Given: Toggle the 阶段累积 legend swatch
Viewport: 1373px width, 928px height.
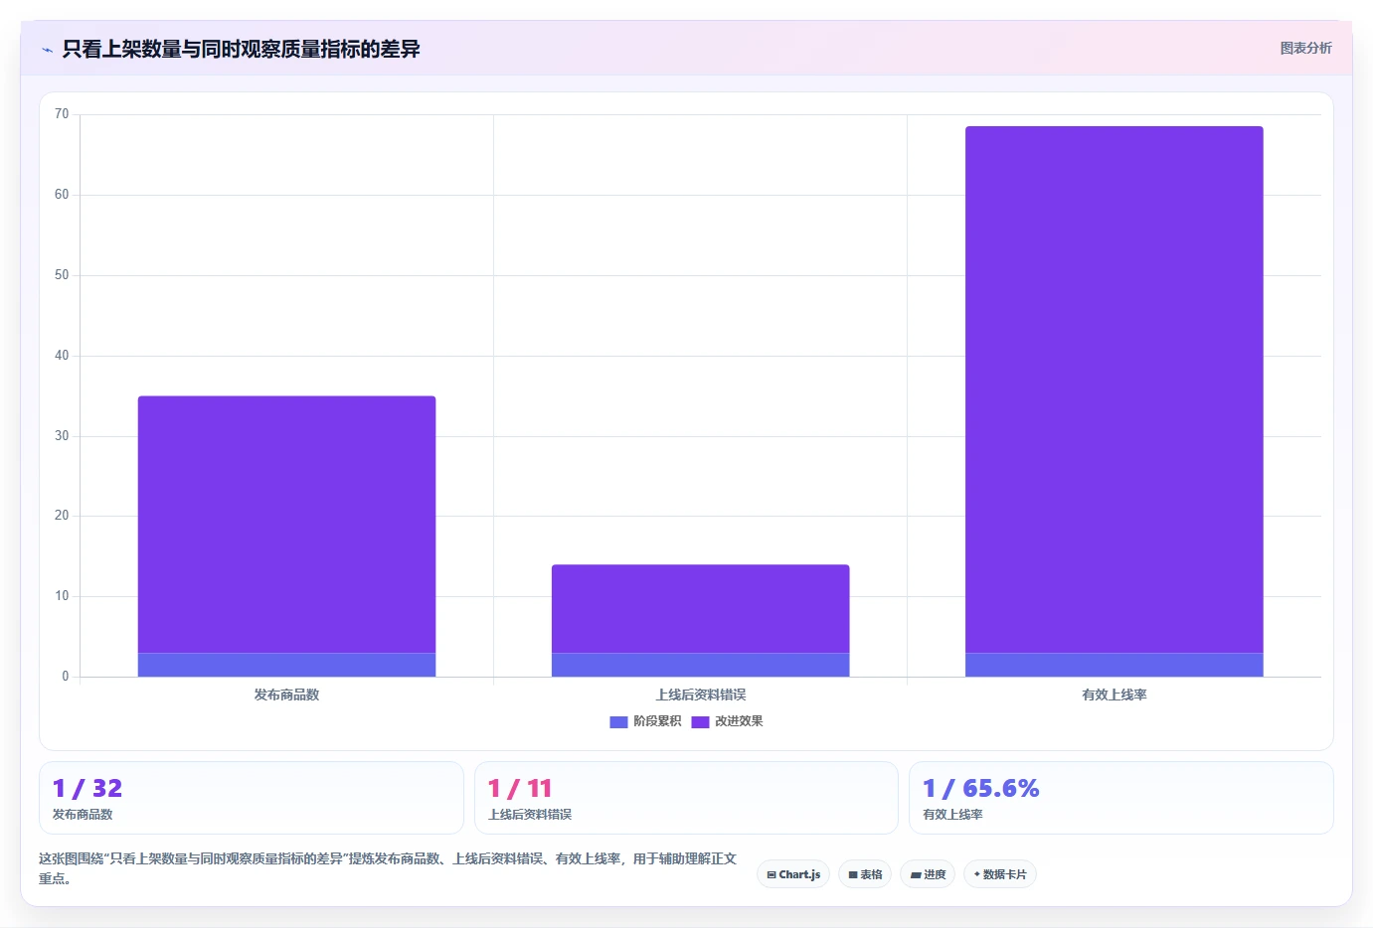Looking at the screenshot, I should click(x=618, y=722).
